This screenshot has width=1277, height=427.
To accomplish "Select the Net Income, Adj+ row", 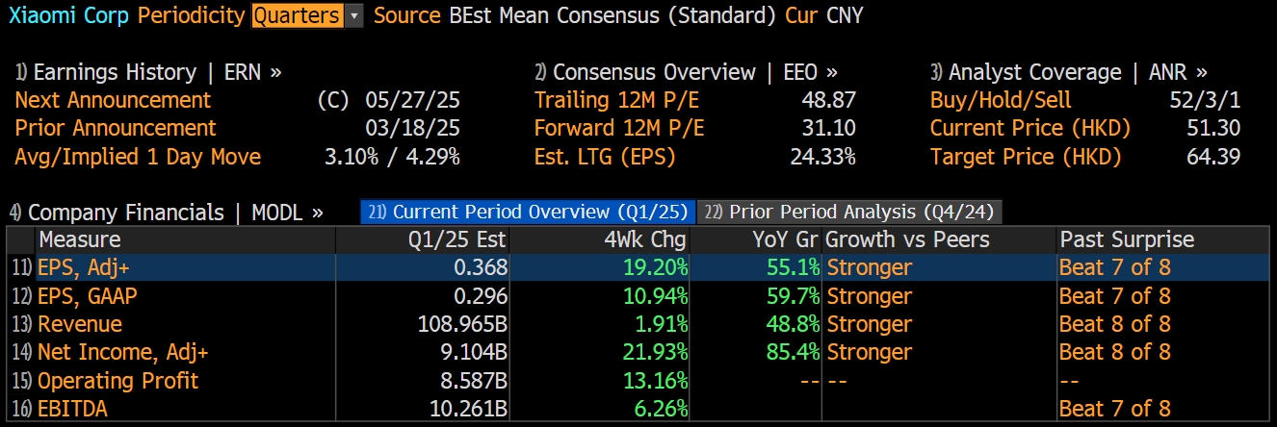I will coord(638,352).
